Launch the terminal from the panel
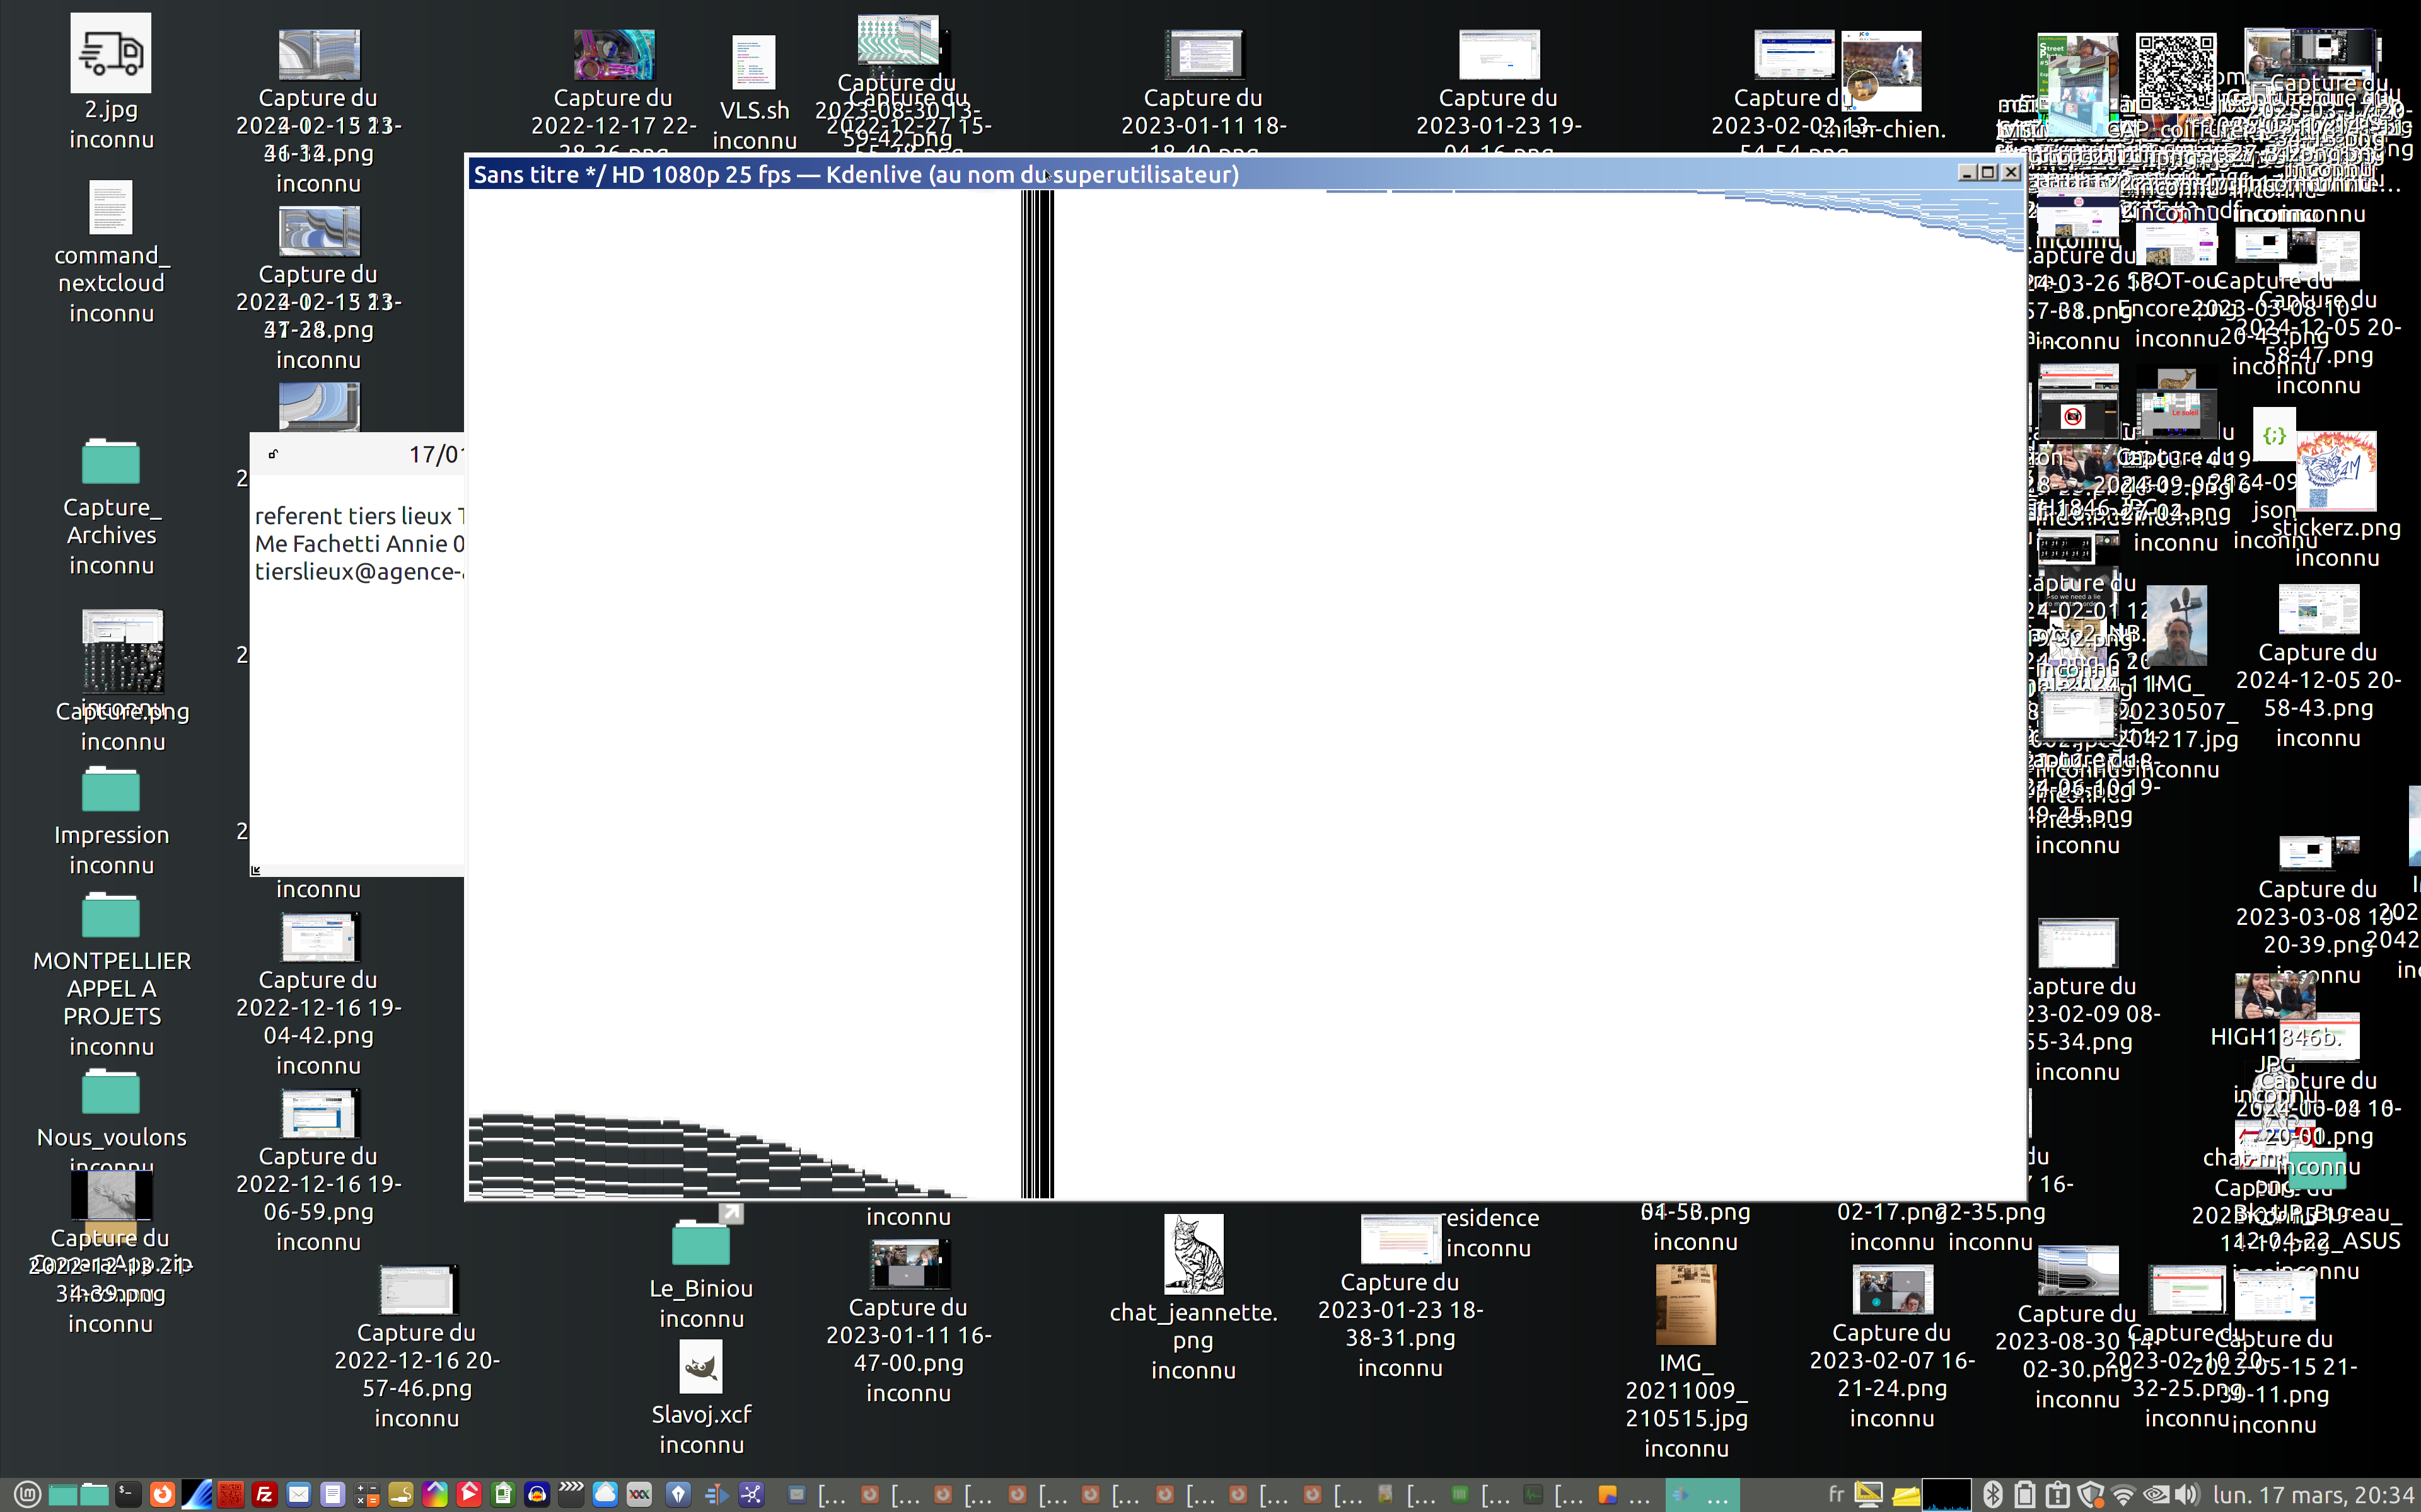2421x1512 pixels. pos(128,1495)
